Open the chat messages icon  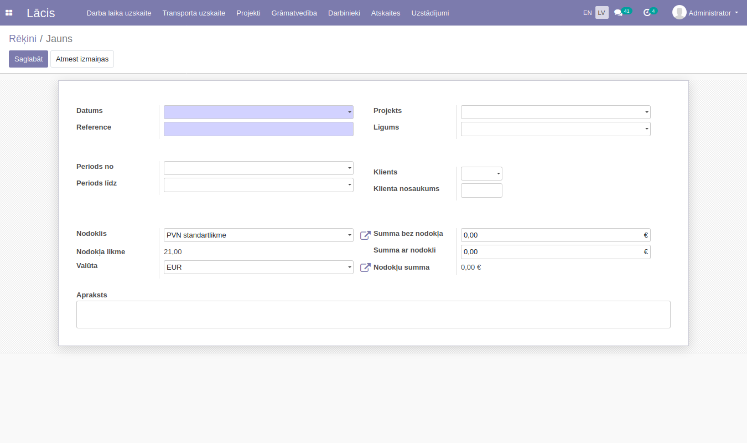618,13
